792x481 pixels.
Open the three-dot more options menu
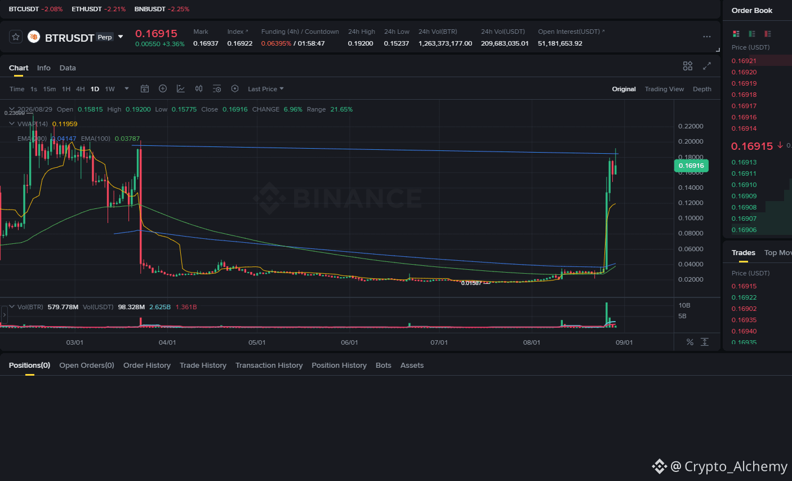(x=707, y=37)
